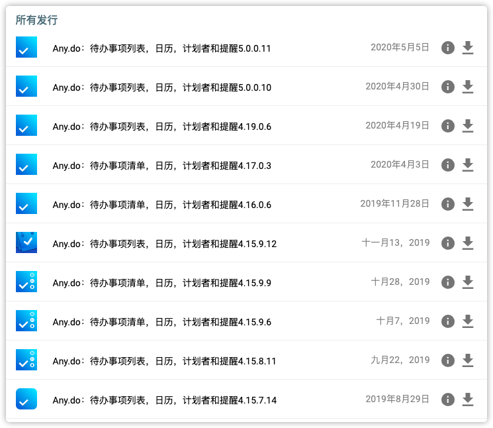Download Any.do version 5.0.0.10
This screenshot has height=428, width=493.
tap(468, 87)
